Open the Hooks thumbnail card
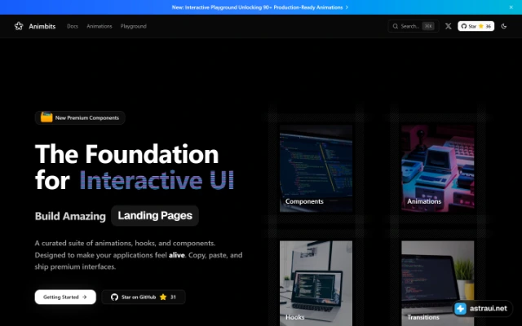This screenshot has height=326, width=522. (316, 284)
